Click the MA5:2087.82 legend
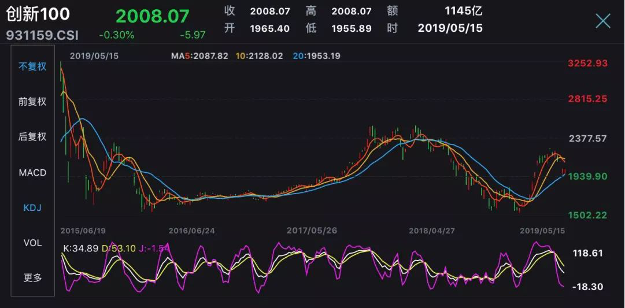Screen dimensions: 625x308 coord(199,56)
